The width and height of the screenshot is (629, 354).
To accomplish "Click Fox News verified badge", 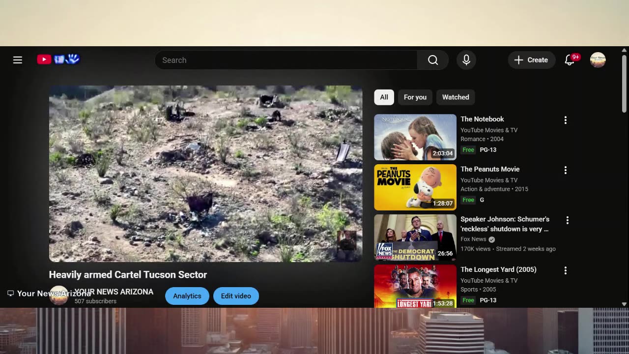I will pos(492,239).
